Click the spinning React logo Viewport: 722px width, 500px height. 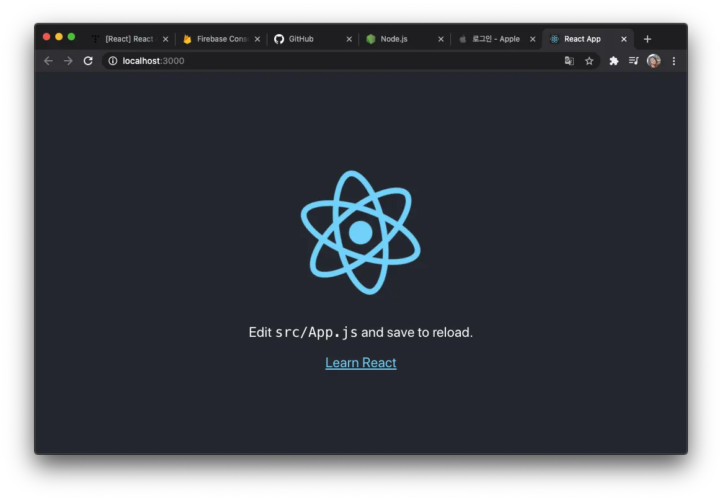tap(360, 233)
